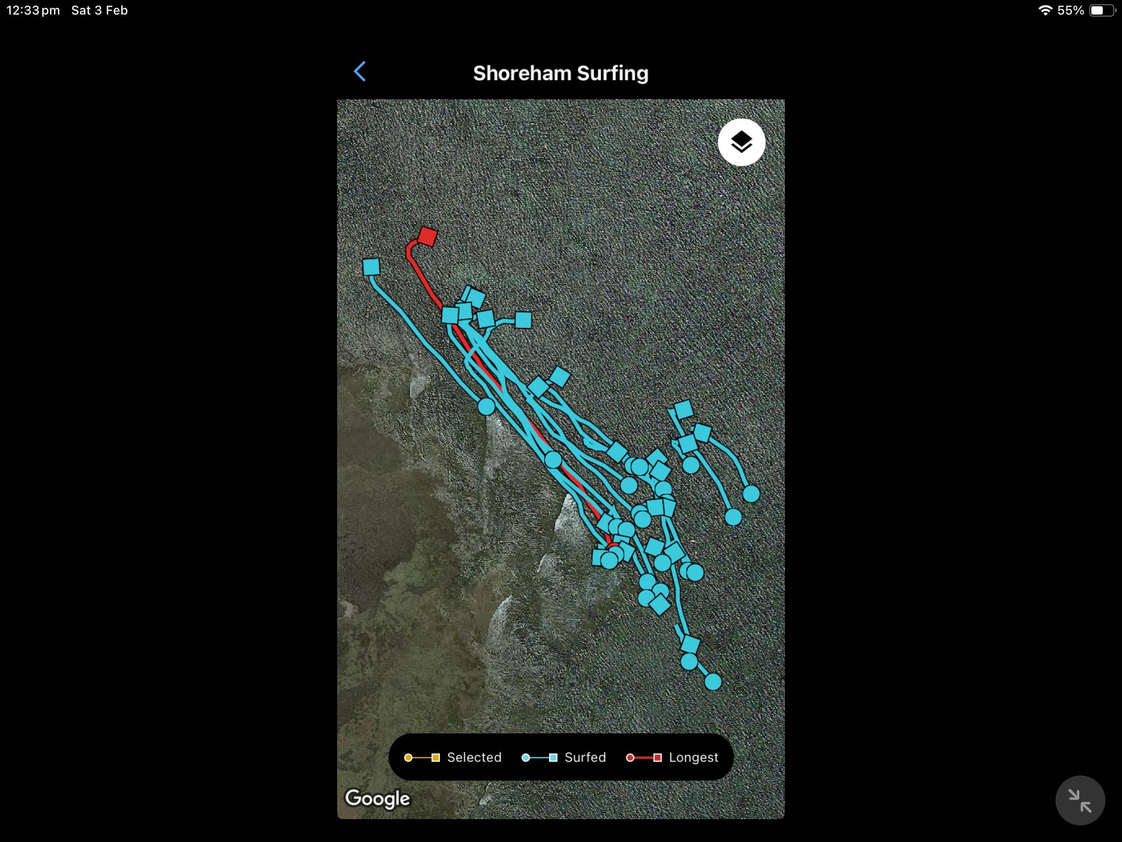Tap the battery indicator icon
1122x842 pixels.
[1102, 10]
